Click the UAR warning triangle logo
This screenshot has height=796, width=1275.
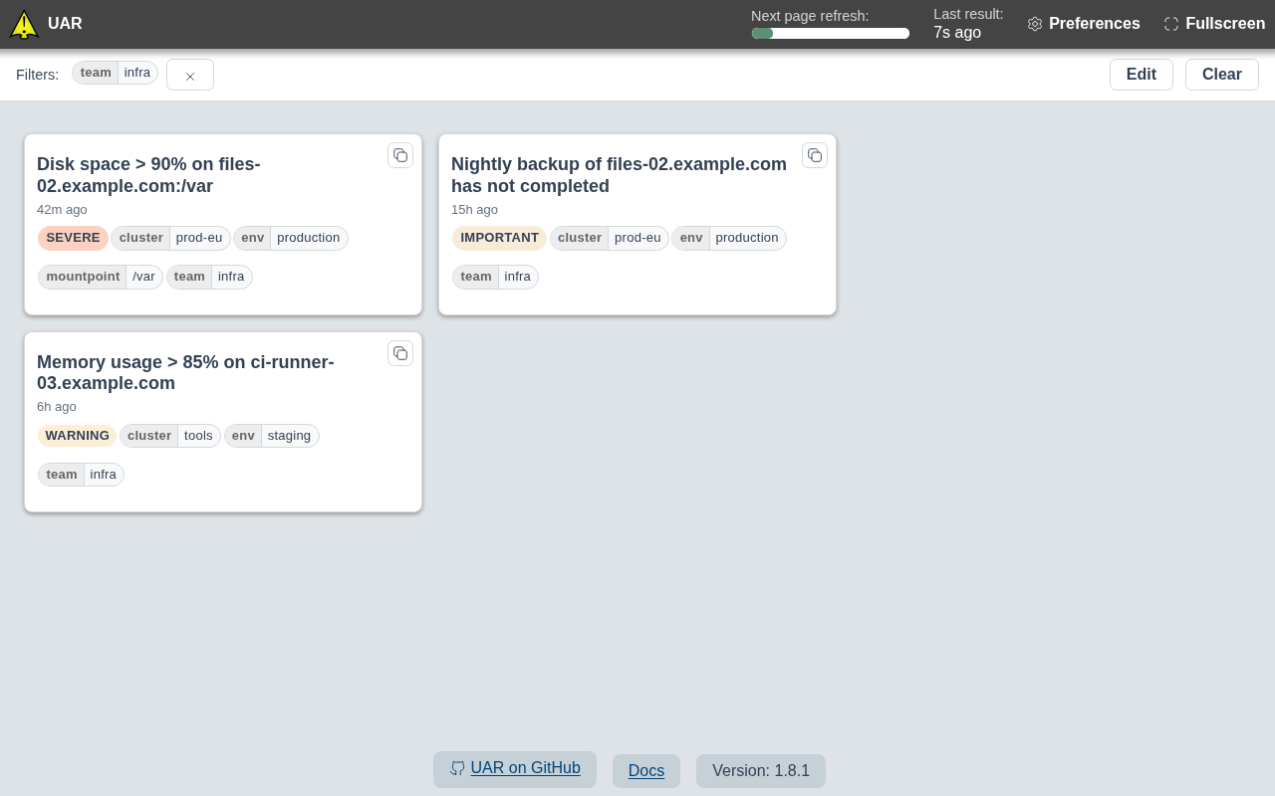(x=24, y=25)
